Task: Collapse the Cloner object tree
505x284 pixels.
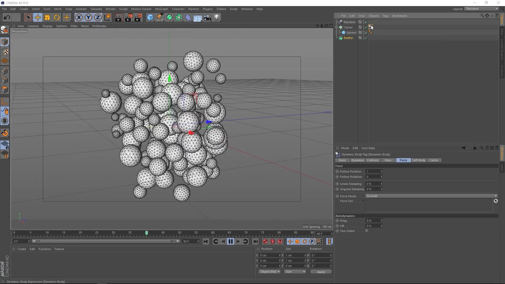Action: click(337, 27)
